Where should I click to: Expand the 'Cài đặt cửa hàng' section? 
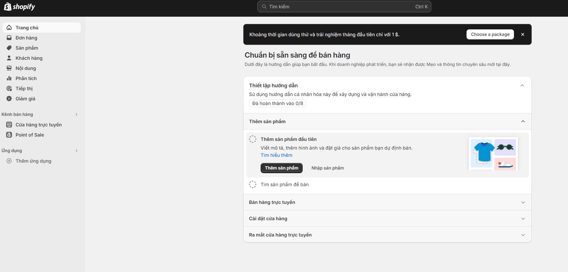click(523, 219)
